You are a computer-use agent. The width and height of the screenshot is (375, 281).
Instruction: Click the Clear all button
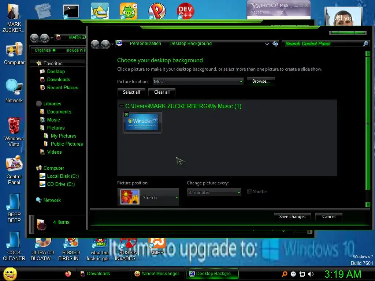pos(161,92)
